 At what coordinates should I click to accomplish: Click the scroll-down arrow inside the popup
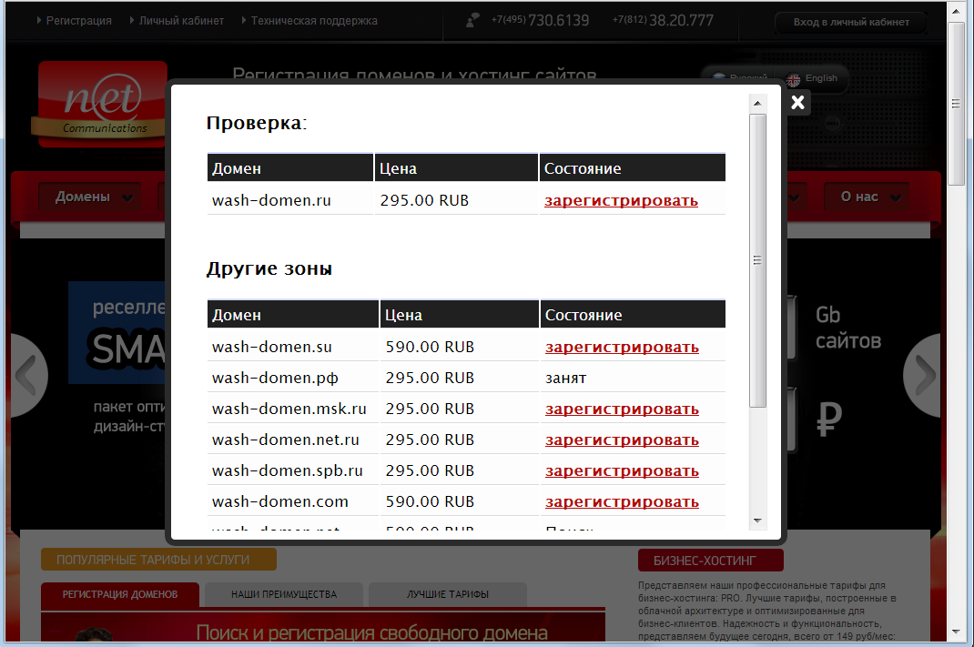756,522
